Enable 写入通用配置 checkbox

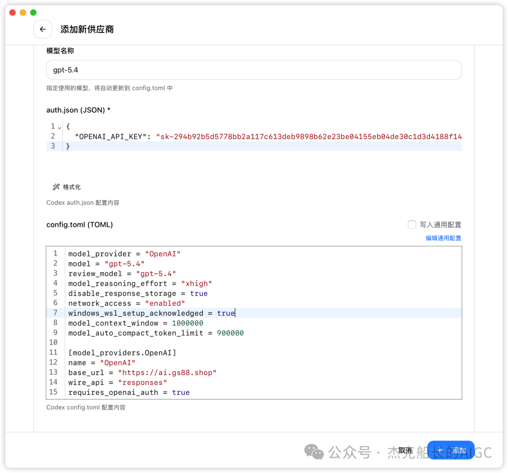(412, 224)
